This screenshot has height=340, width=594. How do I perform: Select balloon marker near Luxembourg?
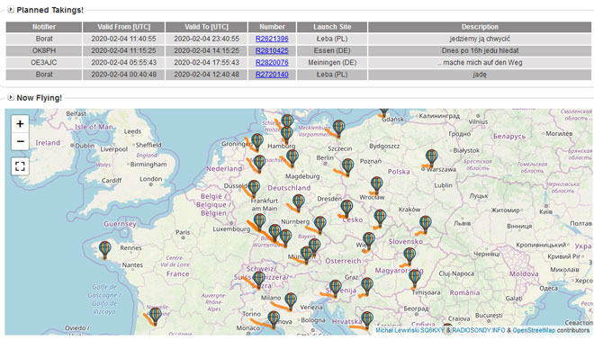coord(259,222)
